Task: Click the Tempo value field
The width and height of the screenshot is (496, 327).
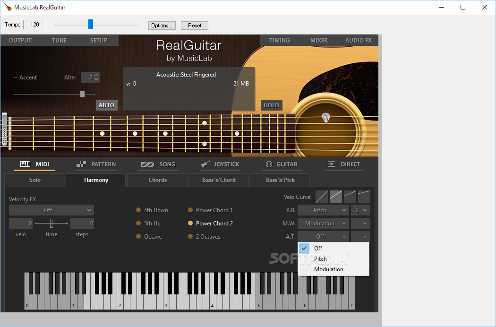Action: (34, 25)
